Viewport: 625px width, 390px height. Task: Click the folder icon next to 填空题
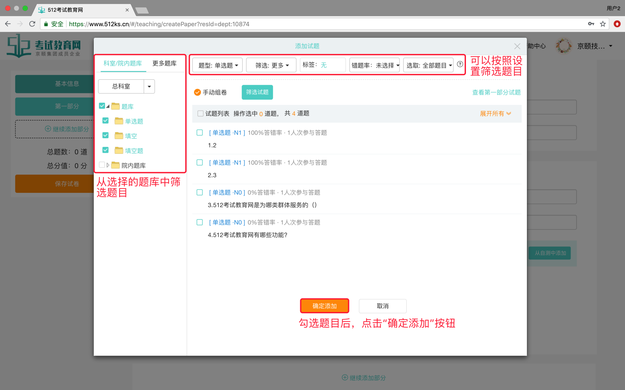point(118,150)
